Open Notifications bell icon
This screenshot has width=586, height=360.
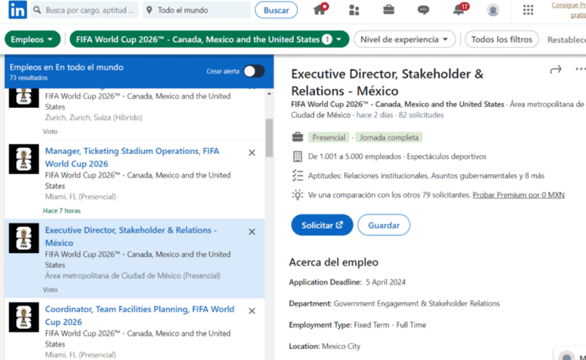pos(459,10)
